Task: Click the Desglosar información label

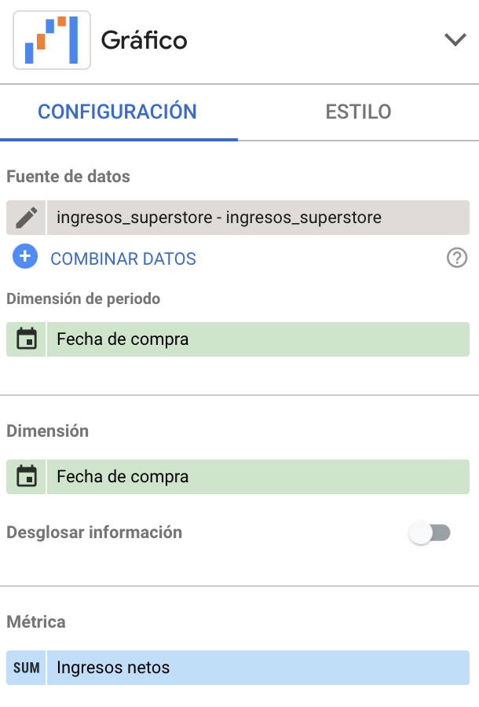Action: click(x=94, y=532)
